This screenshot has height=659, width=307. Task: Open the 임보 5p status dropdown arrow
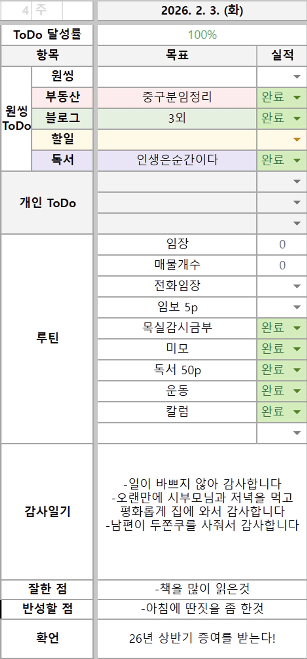point(297,307)
